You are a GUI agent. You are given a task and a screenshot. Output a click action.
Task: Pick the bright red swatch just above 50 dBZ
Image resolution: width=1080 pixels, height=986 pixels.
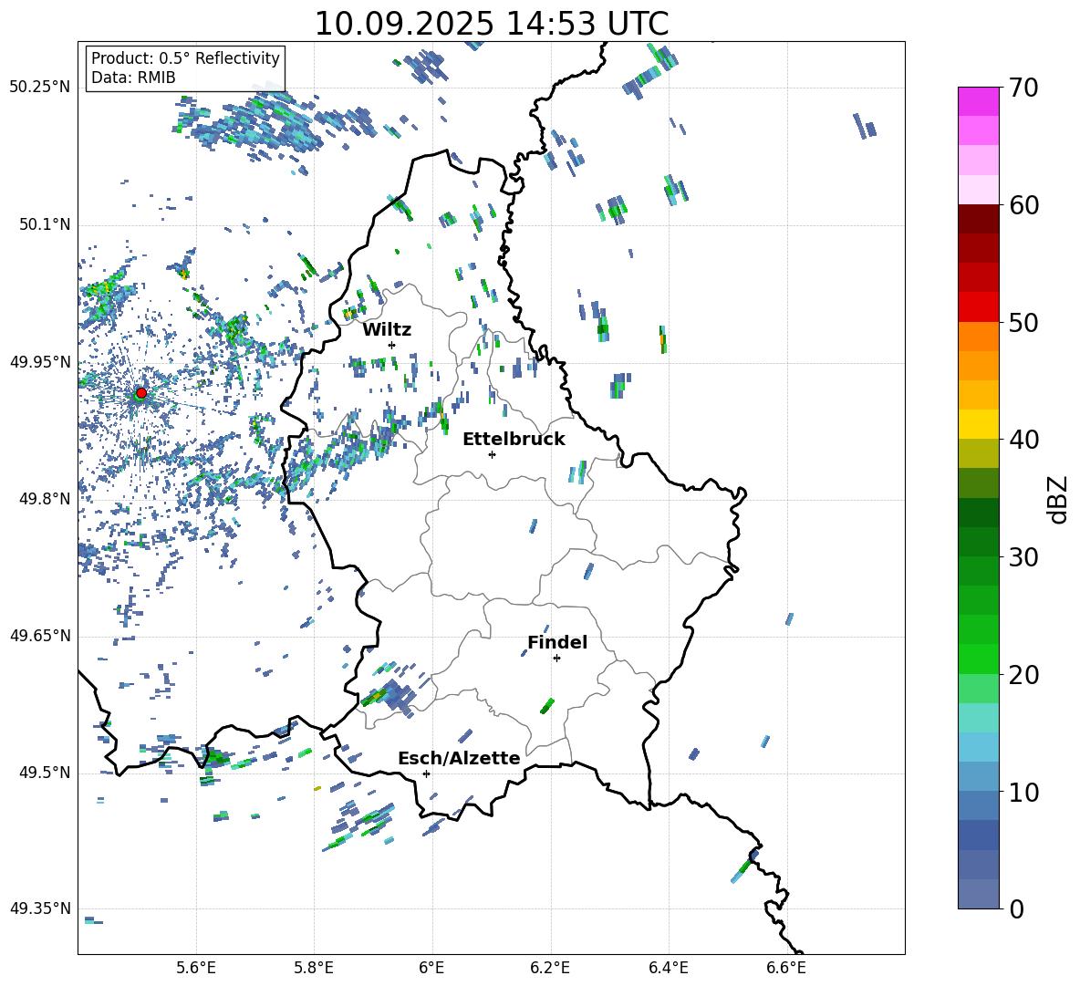[978, 306]
